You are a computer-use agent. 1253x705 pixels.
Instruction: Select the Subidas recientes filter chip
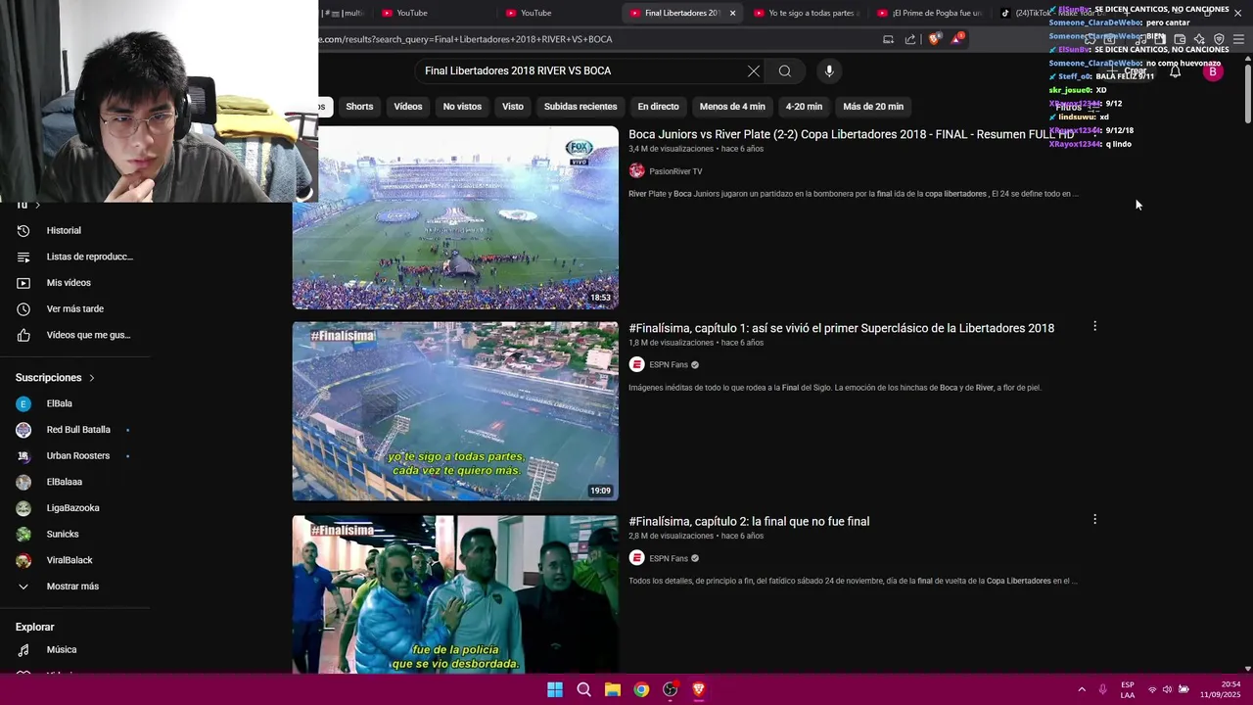pos(580,106)
